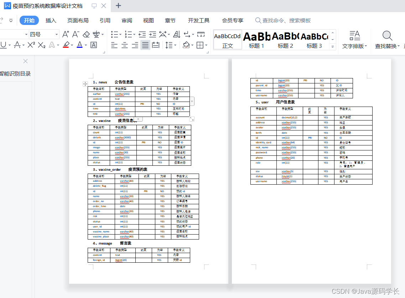Expand the styles gallery

[333, 47]
